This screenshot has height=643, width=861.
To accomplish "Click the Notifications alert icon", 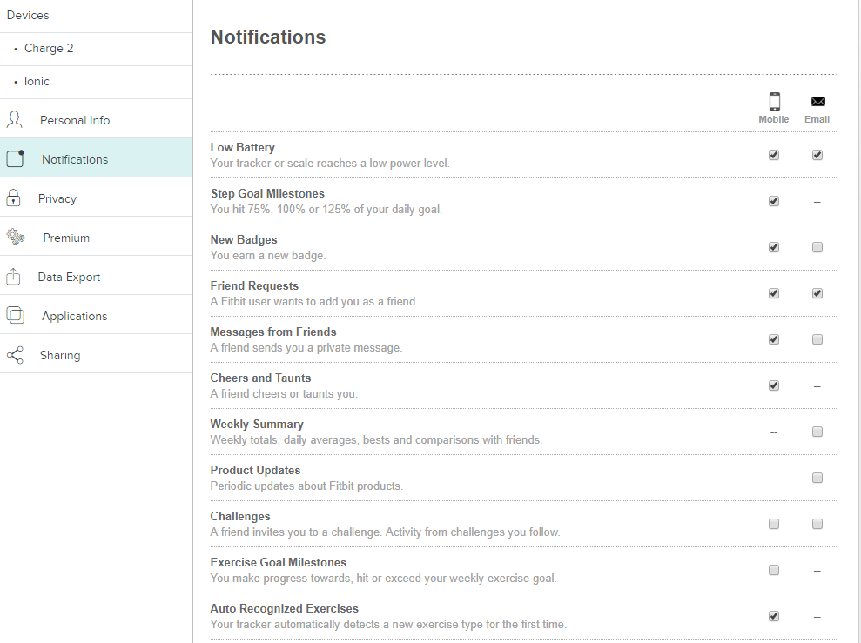I will point(13,157).
